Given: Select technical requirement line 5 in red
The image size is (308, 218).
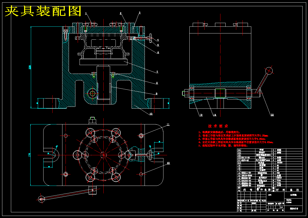Looking at the screenshot, I should coord(223,145).
